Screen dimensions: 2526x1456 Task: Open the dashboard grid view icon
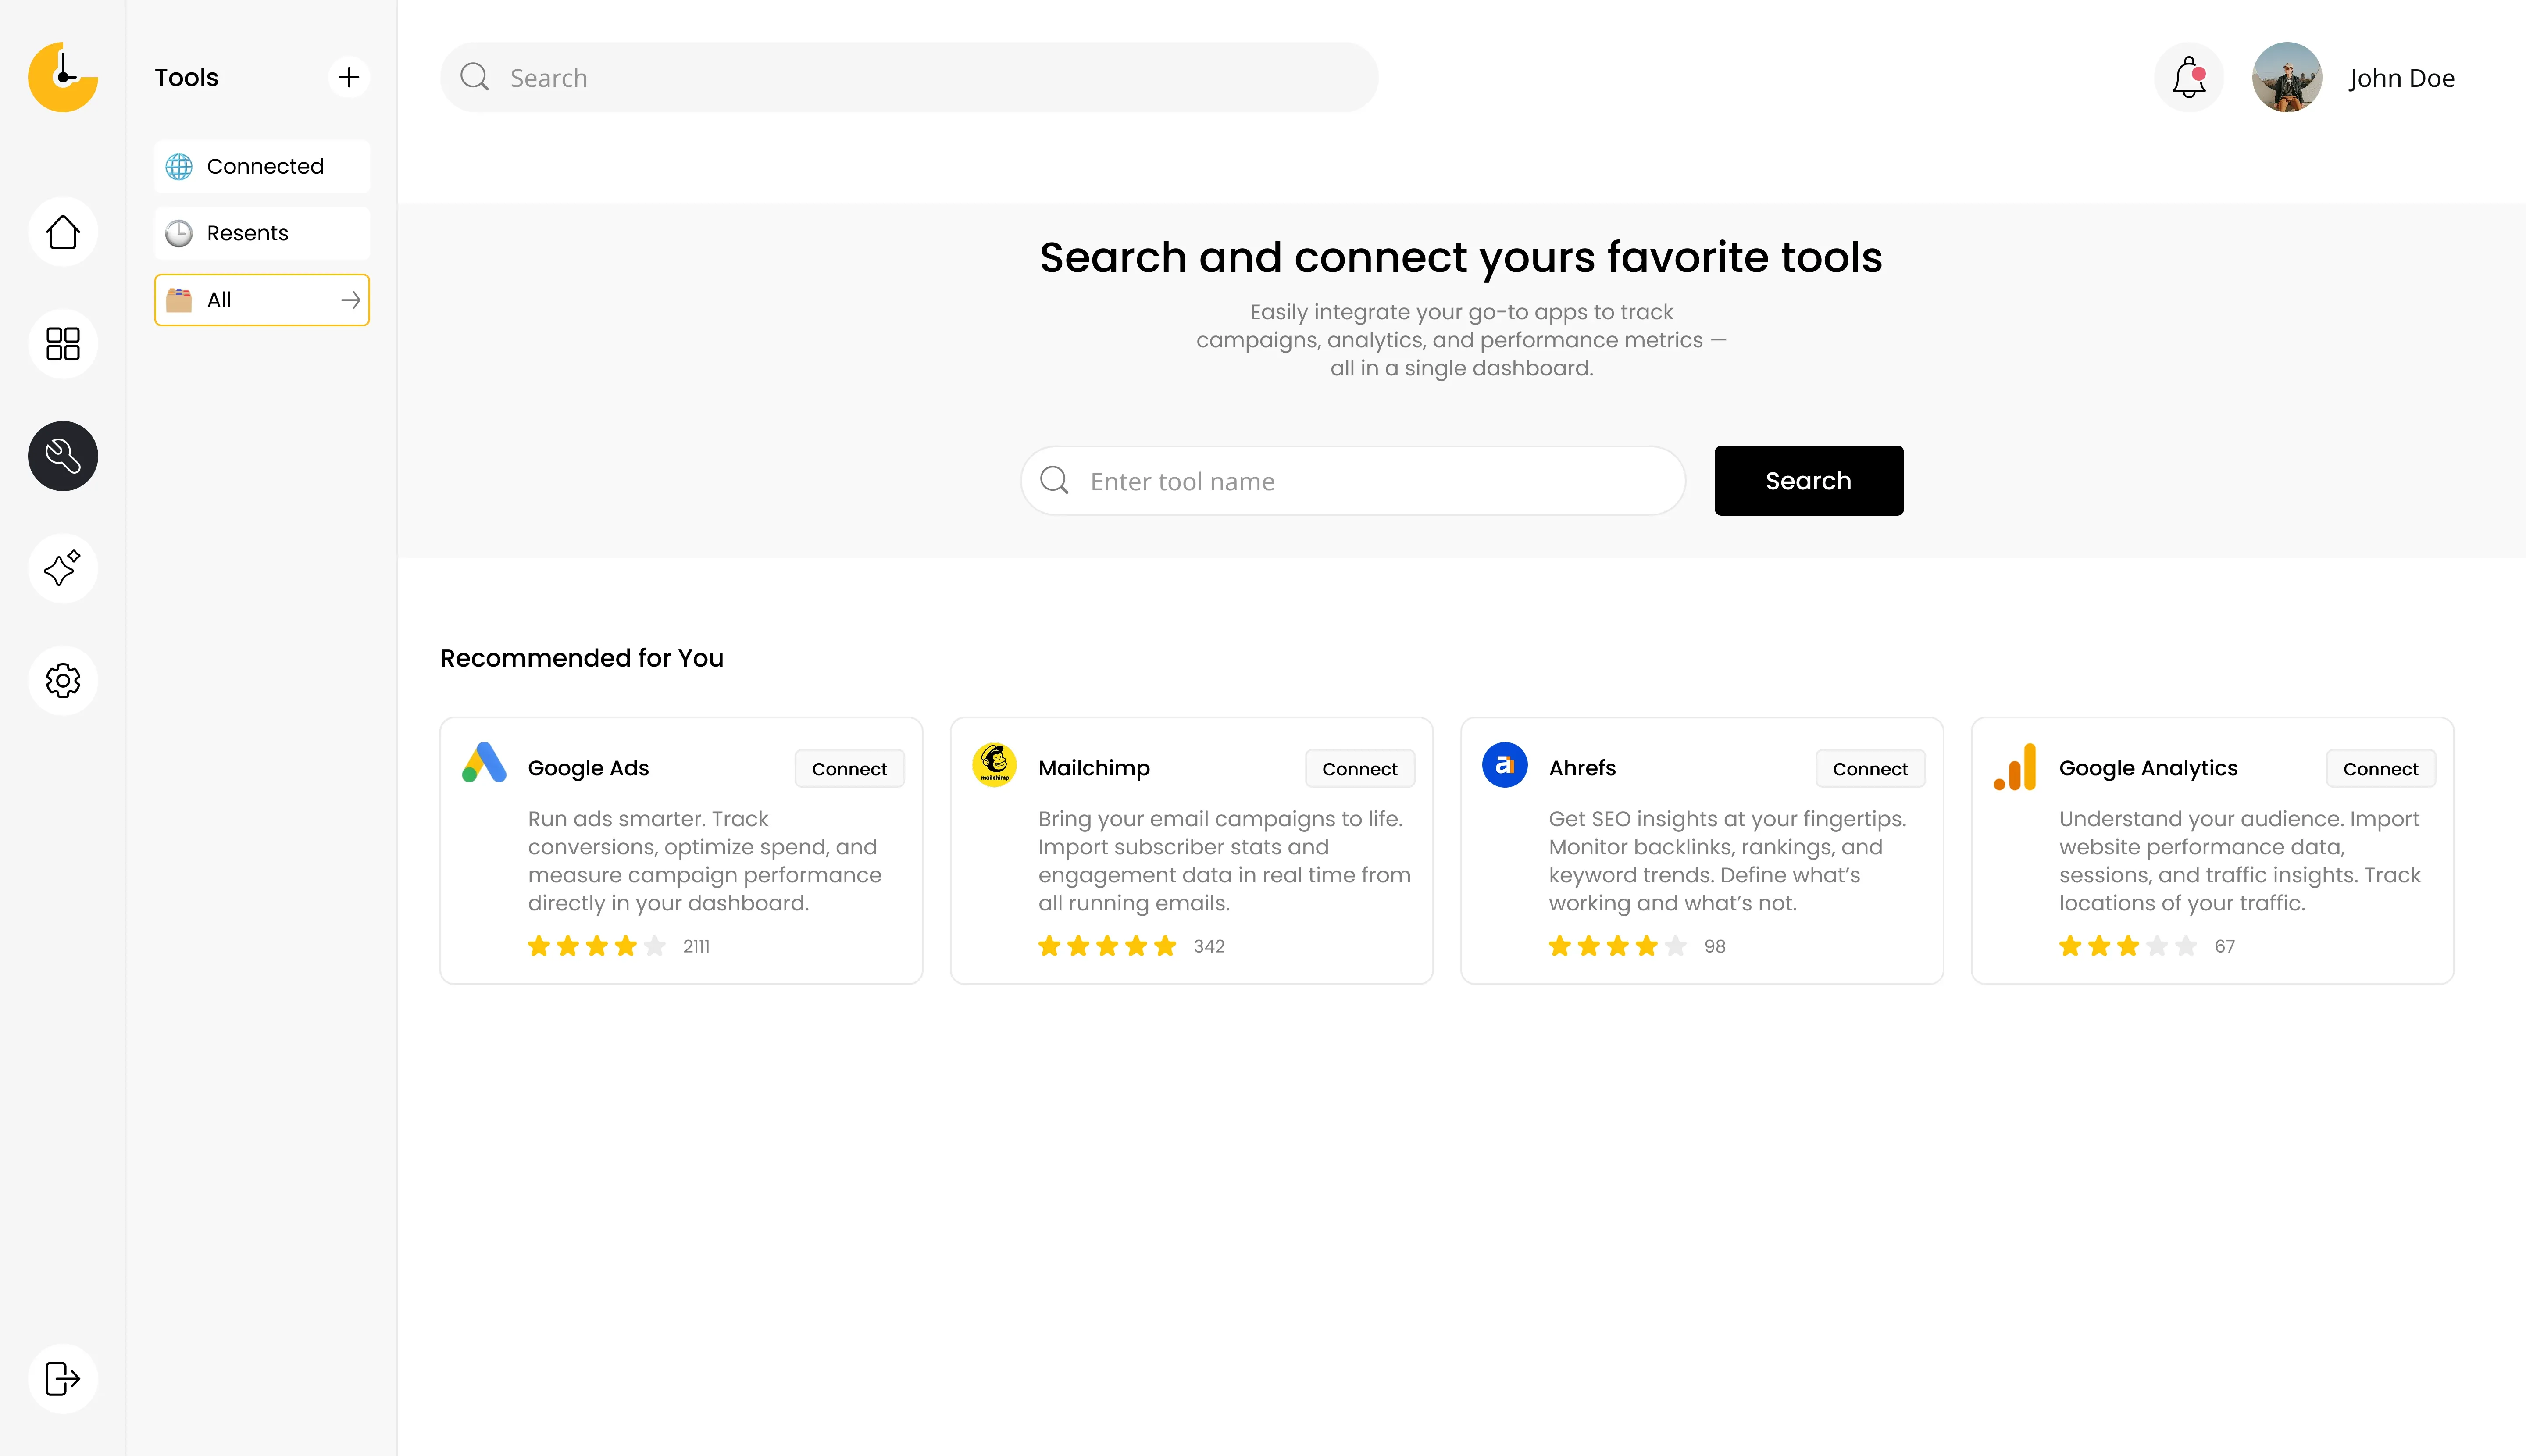pyautogui.click(x=63, y=344)
